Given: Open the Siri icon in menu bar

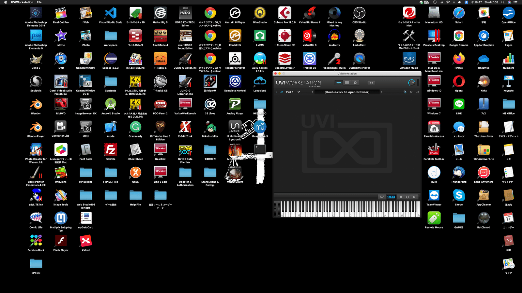Looking at the screenshot, I should 509,2.
